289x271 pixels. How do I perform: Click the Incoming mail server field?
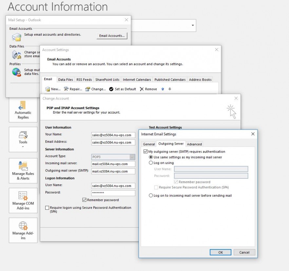point(113,164)
